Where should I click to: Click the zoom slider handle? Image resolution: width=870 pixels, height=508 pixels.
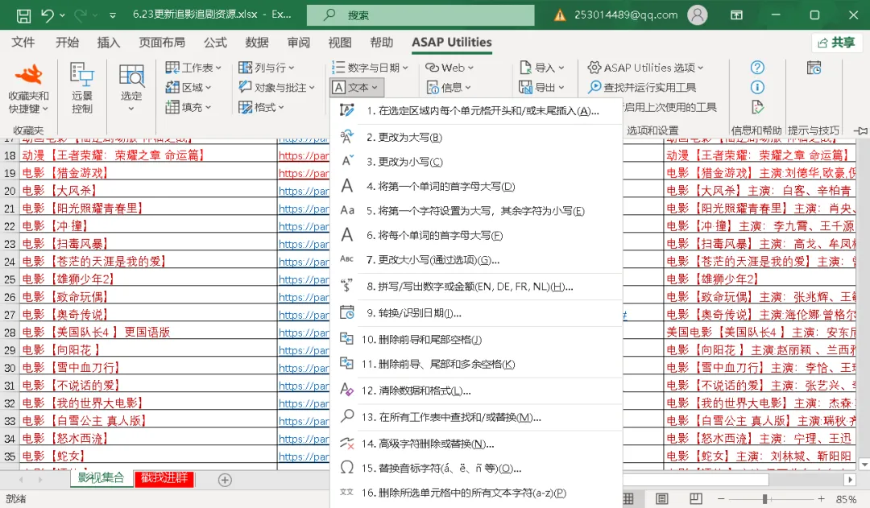(764, 498)
